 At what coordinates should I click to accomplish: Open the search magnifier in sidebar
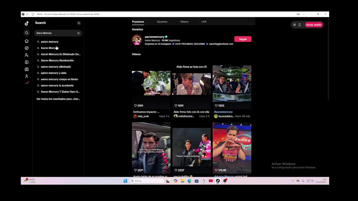[x=27, y=33]
